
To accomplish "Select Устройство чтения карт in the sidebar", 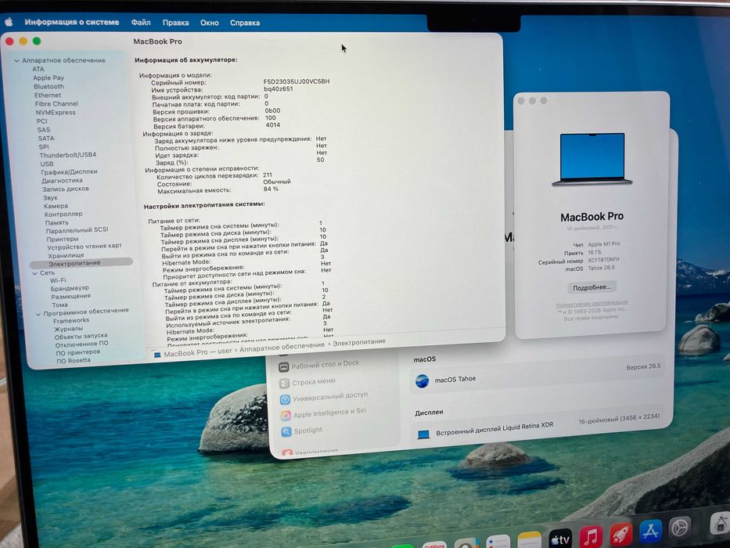I will (85, 246).
